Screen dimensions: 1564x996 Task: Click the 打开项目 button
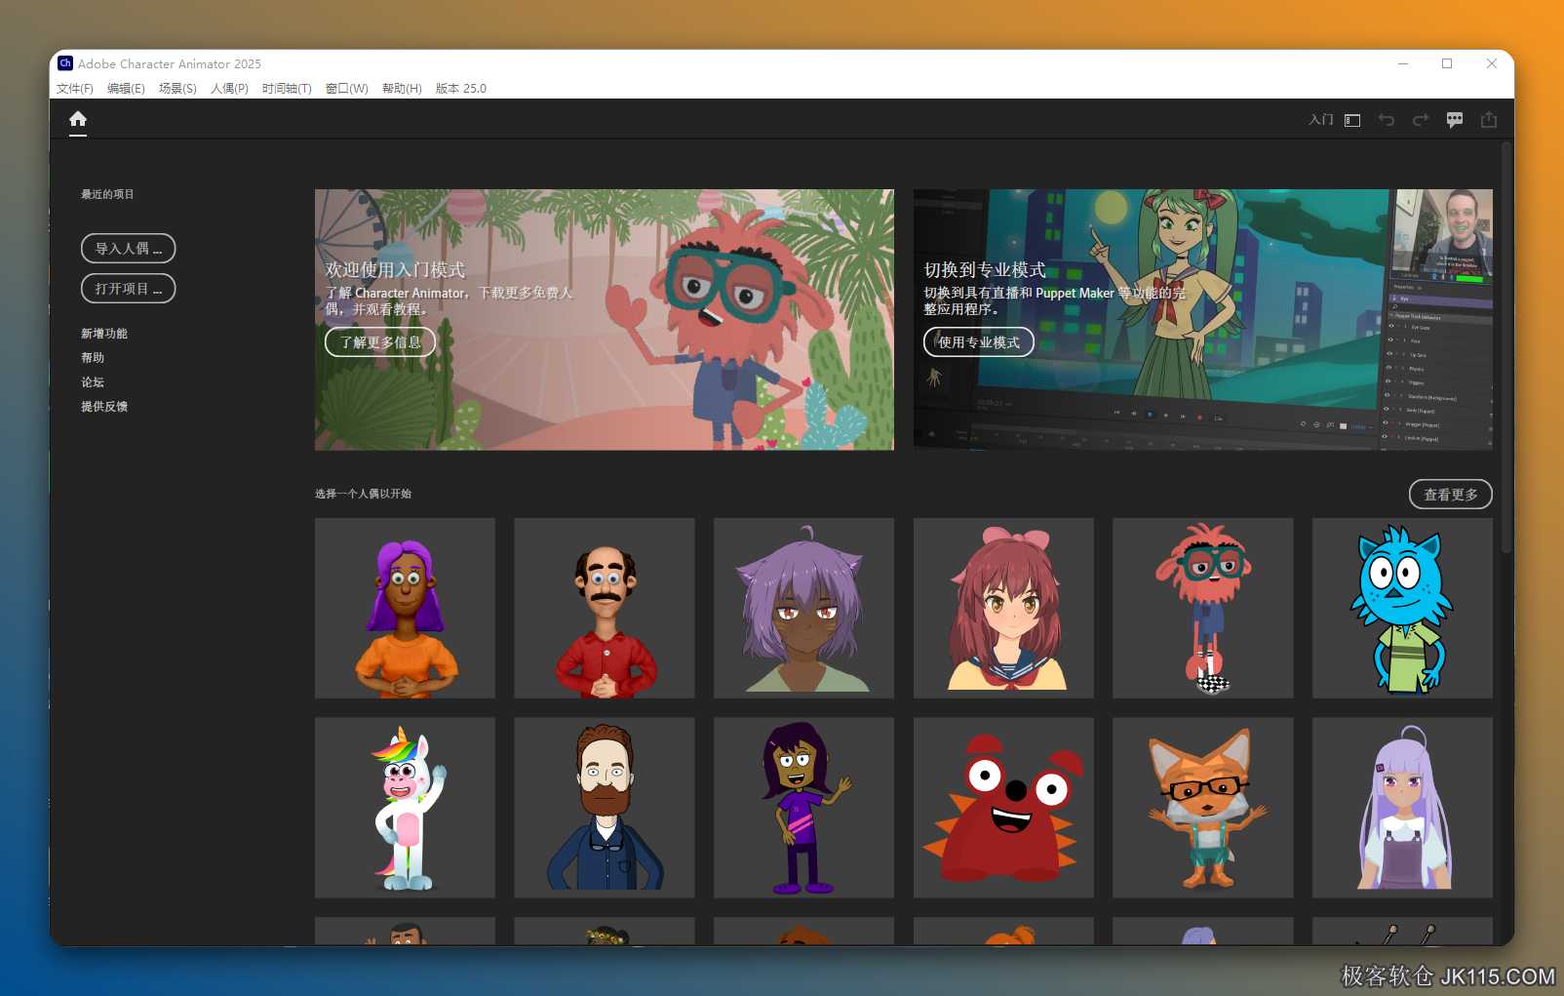129,289
